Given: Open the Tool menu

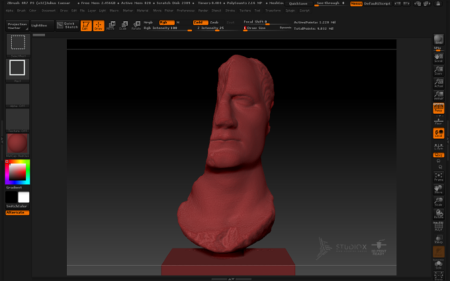Looking at the screenshot, I should tap(257, 11).
